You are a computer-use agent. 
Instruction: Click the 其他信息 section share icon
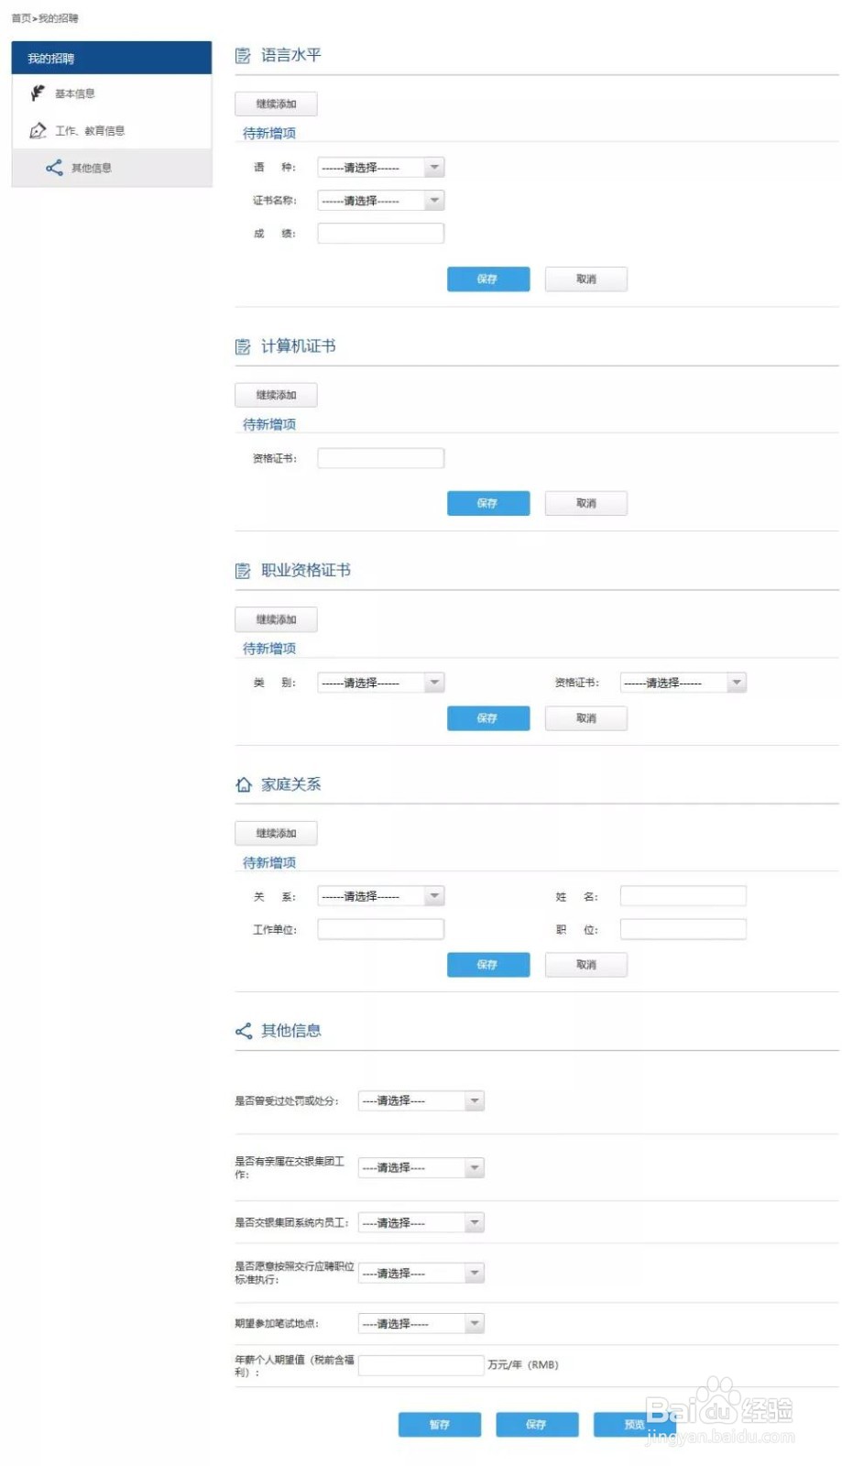244,1032
